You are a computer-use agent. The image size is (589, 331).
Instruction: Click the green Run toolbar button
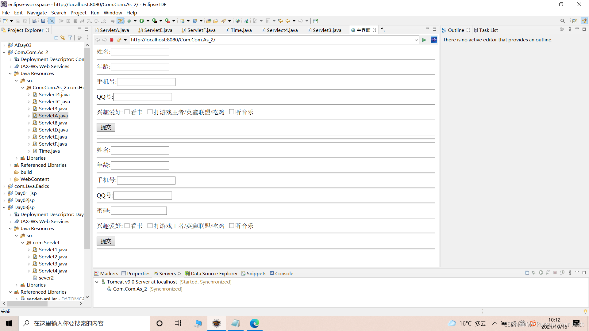tap(142, 21)
